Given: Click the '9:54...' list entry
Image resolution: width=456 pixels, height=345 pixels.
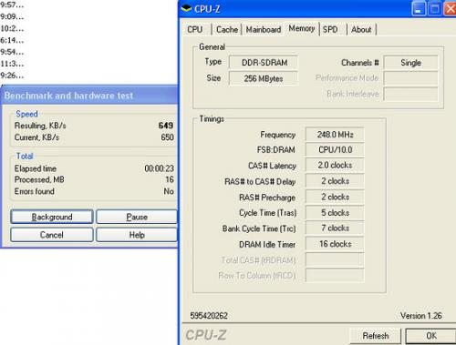Looking at the screenshot, I should click(x=12, y=52).
